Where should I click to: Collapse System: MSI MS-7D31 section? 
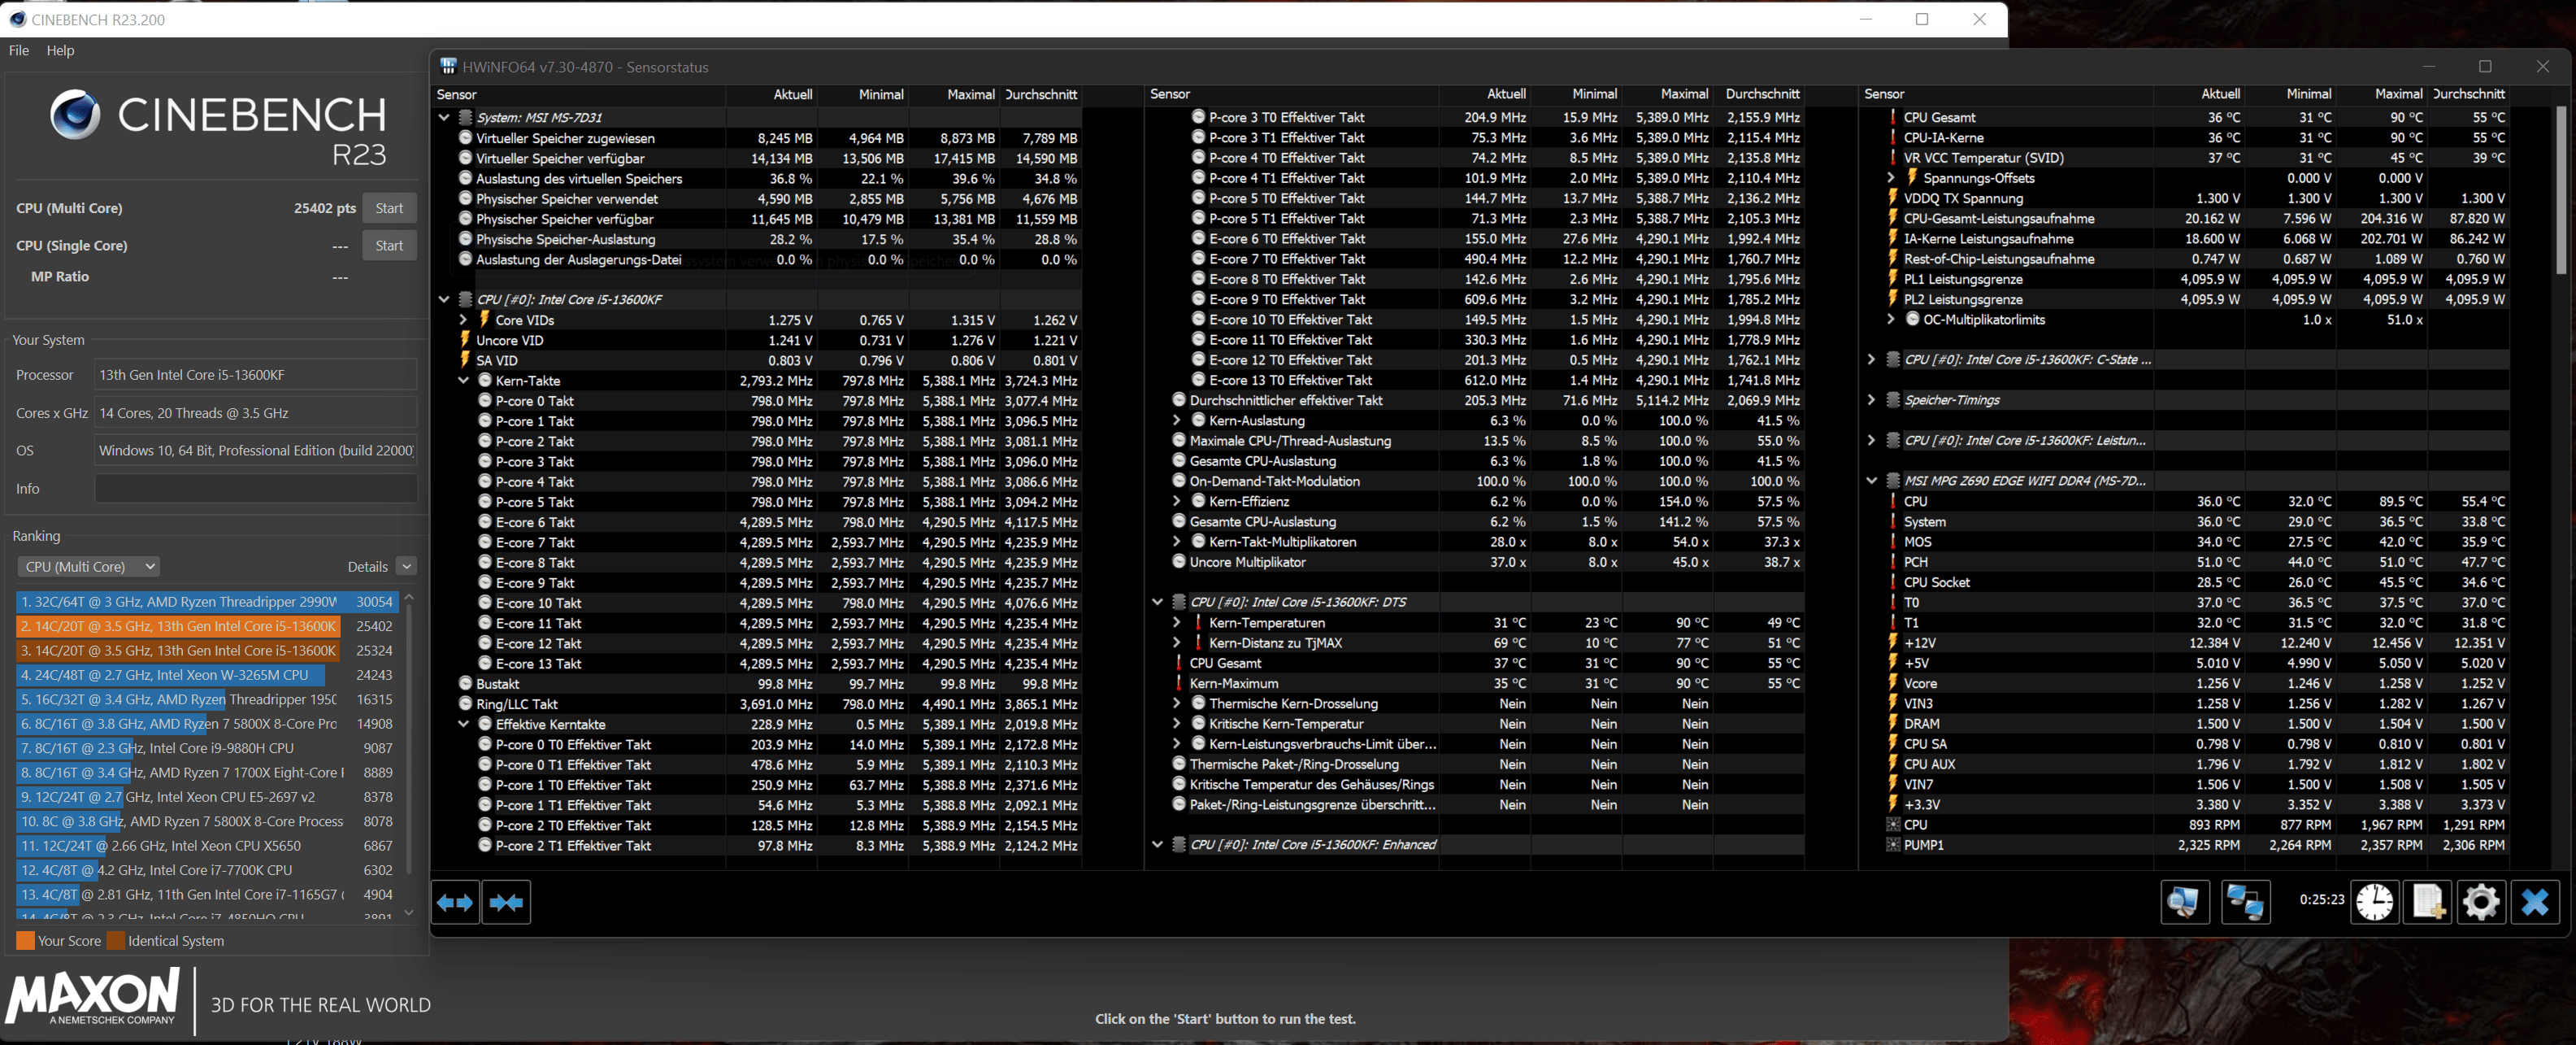tap(444, 117)
